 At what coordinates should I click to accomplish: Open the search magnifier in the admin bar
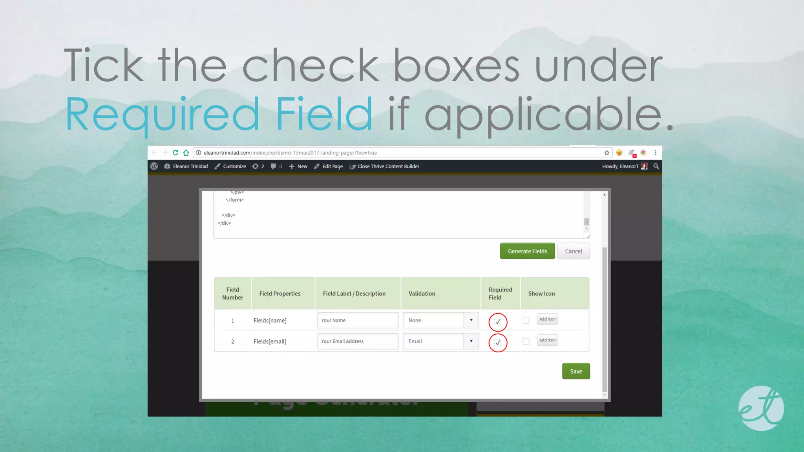[656, 166]
